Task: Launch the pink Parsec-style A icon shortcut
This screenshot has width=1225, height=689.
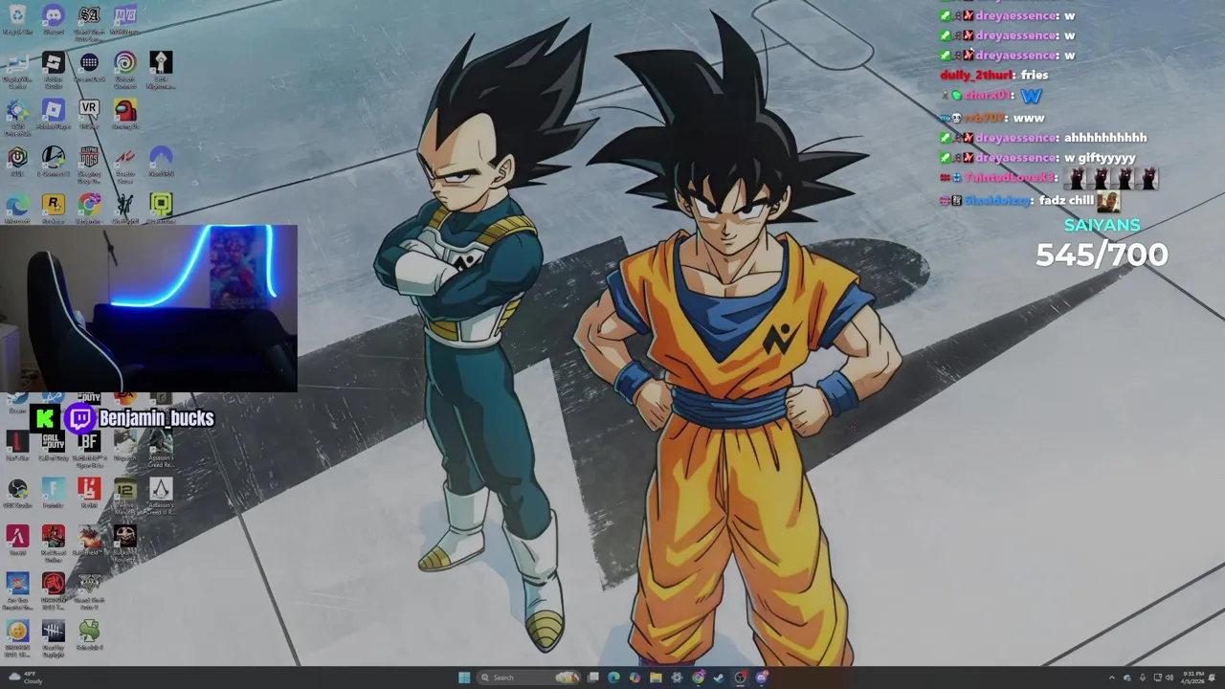Action: coord(17,540)
